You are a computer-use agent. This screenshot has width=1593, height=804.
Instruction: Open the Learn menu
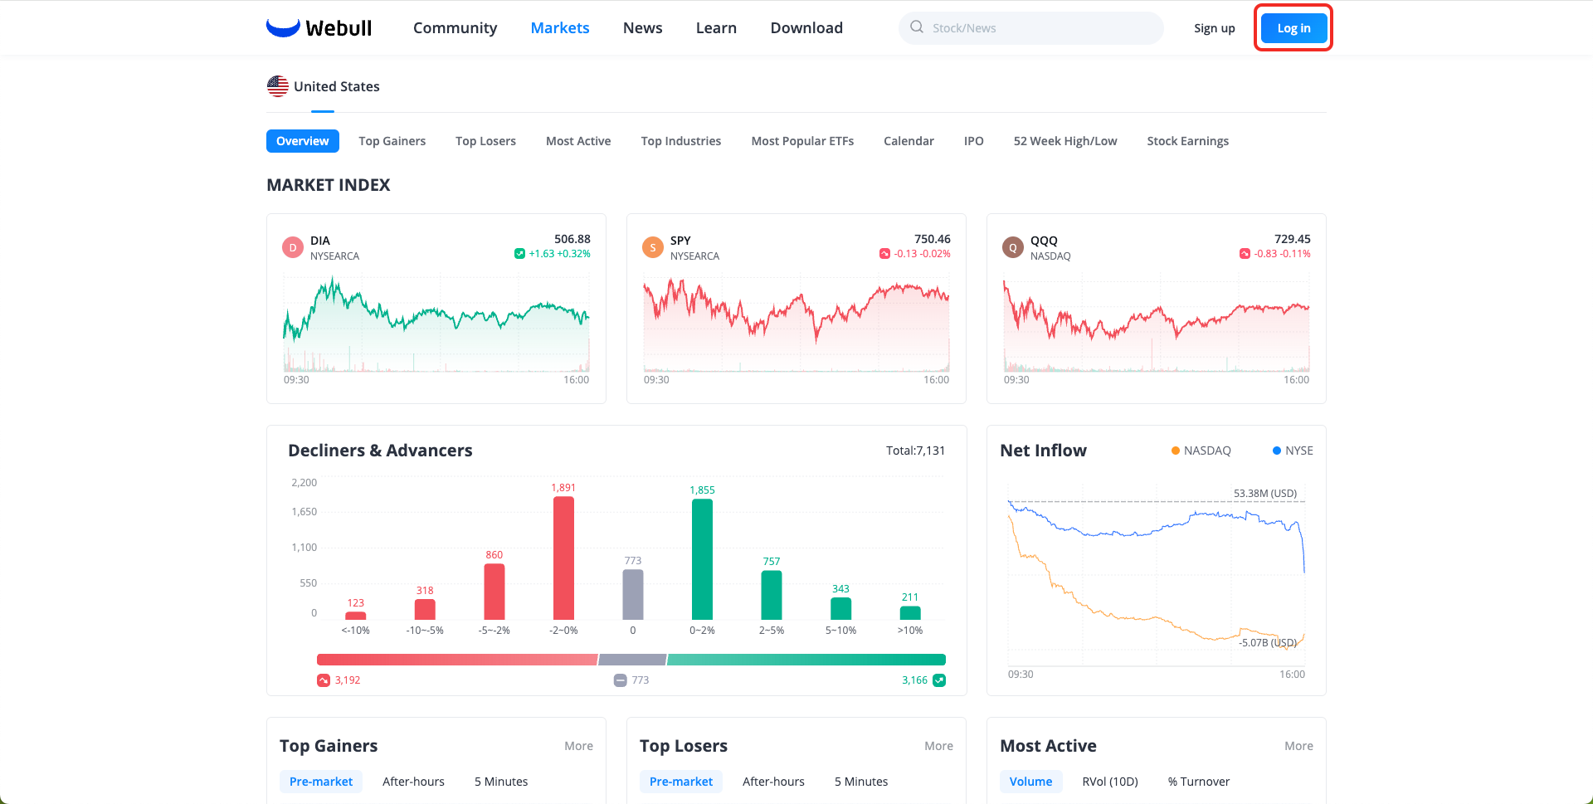coord(716,27)
